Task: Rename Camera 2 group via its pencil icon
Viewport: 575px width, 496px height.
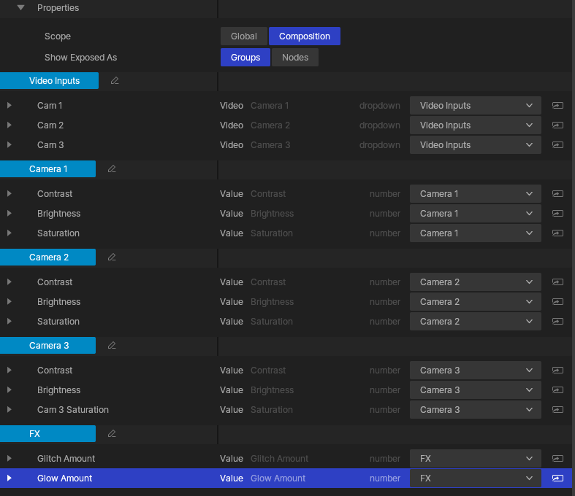Action: (112, 257)
